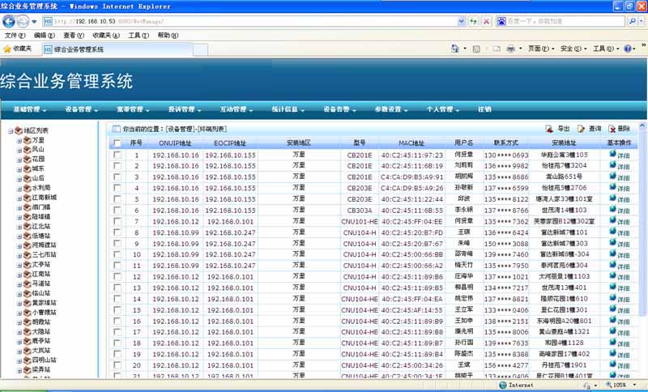
Task: Expand the 水利局 region node
Action: 18,188
